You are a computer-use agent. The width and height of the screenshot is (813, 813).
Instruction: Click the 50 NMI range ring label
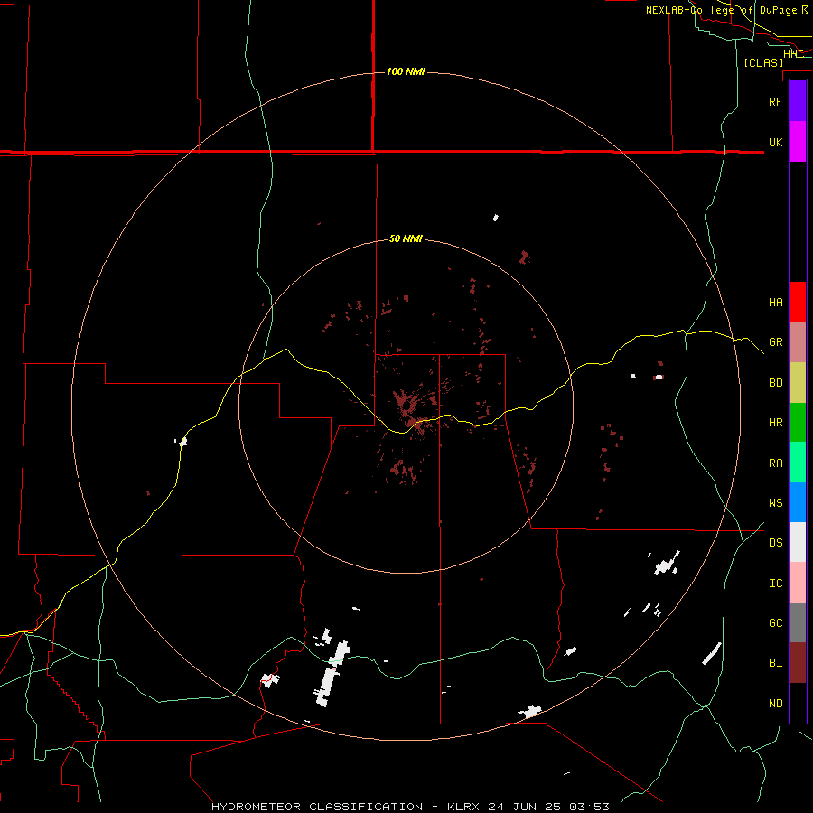pyautogui.click(x=406, y=239)
